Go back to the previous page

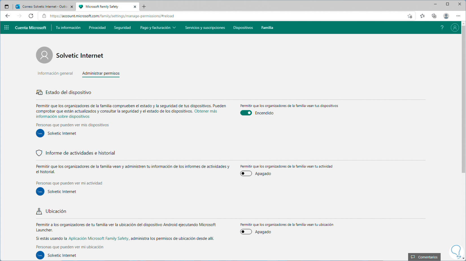coord(8,16)
